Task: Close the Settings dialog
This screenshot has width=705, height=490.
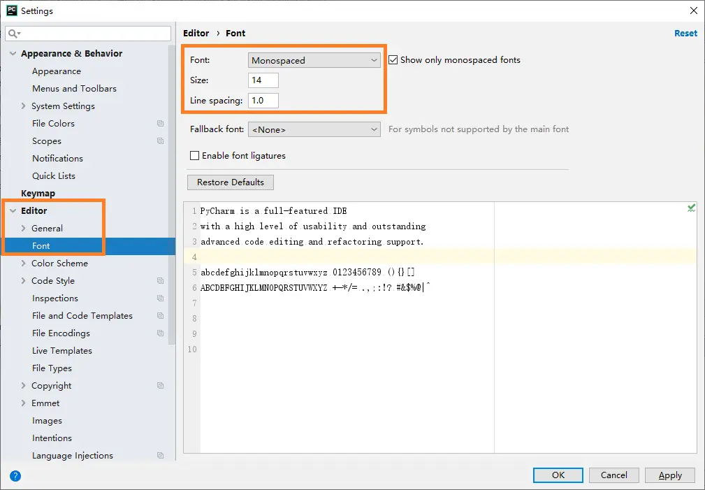Action: (694, 10)
